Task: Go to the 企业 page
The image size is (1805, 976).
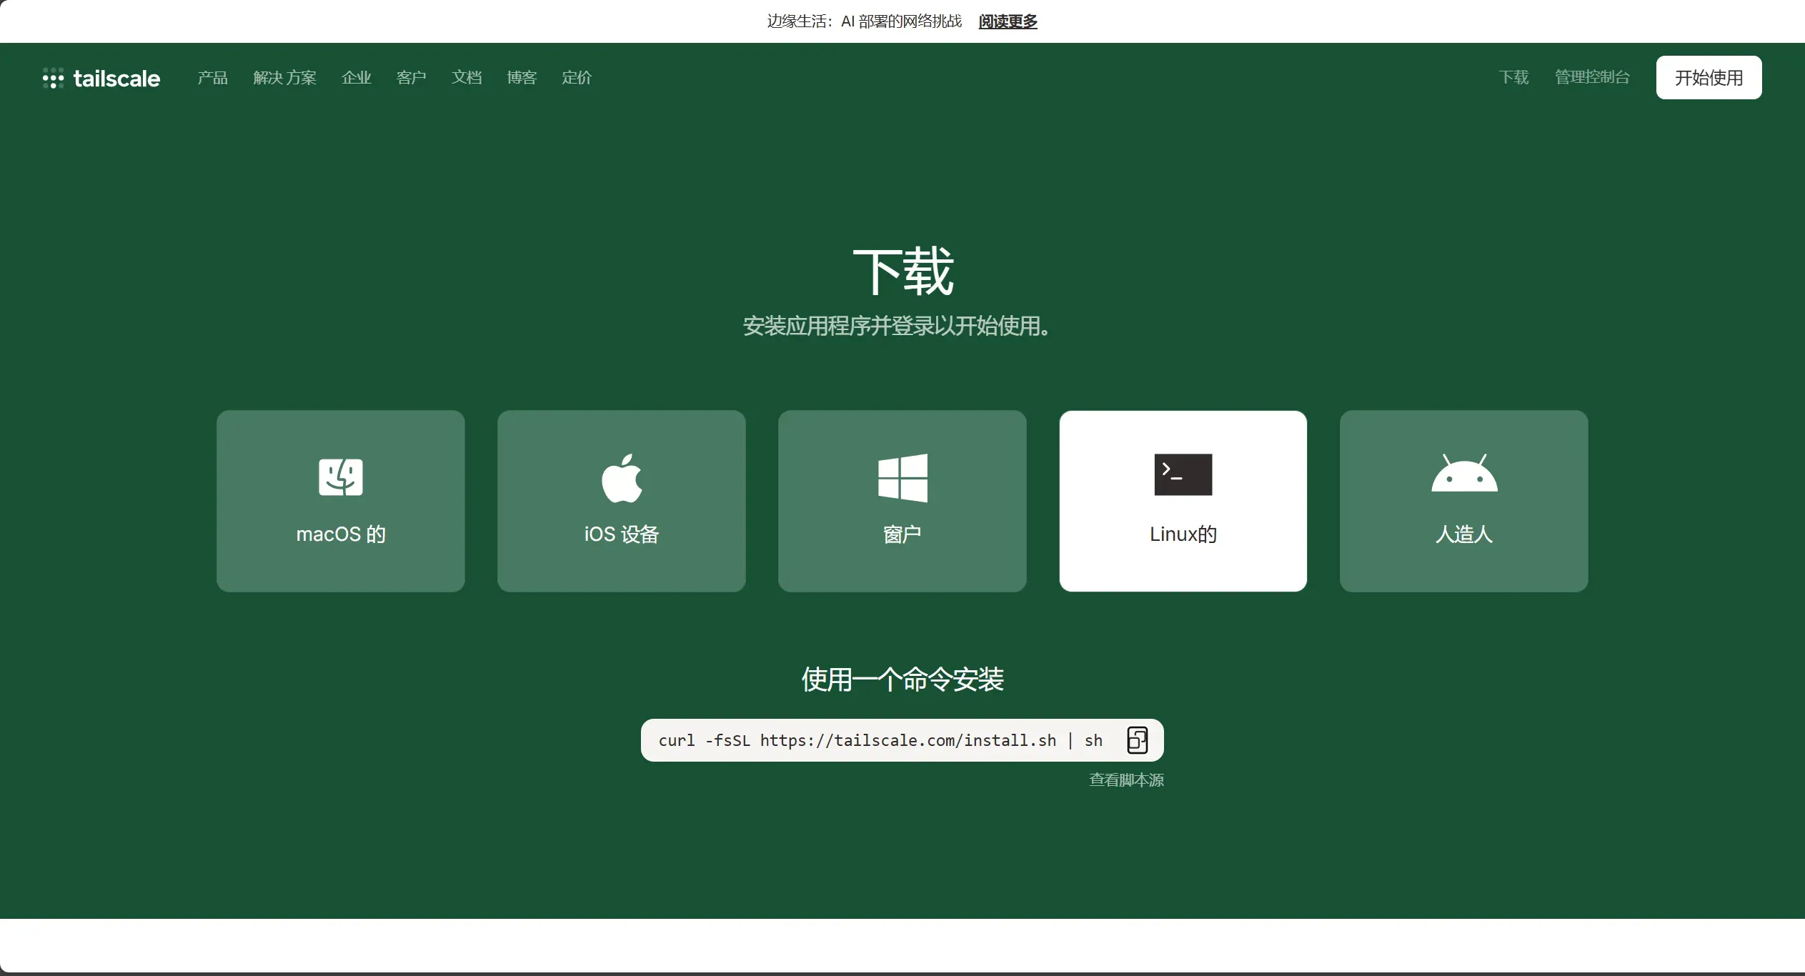Action: click(356, 77)
